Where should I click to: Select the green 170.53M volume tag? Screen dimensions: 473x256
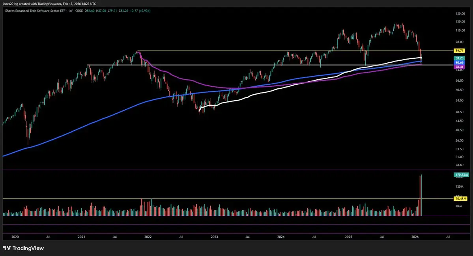[x=461, y=175]
